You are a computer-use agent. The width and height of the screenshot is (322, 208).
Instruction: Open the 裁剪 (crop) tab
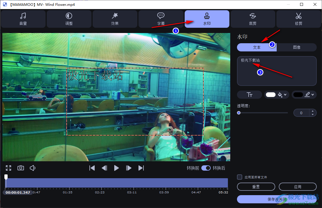[x=253, y=19]
